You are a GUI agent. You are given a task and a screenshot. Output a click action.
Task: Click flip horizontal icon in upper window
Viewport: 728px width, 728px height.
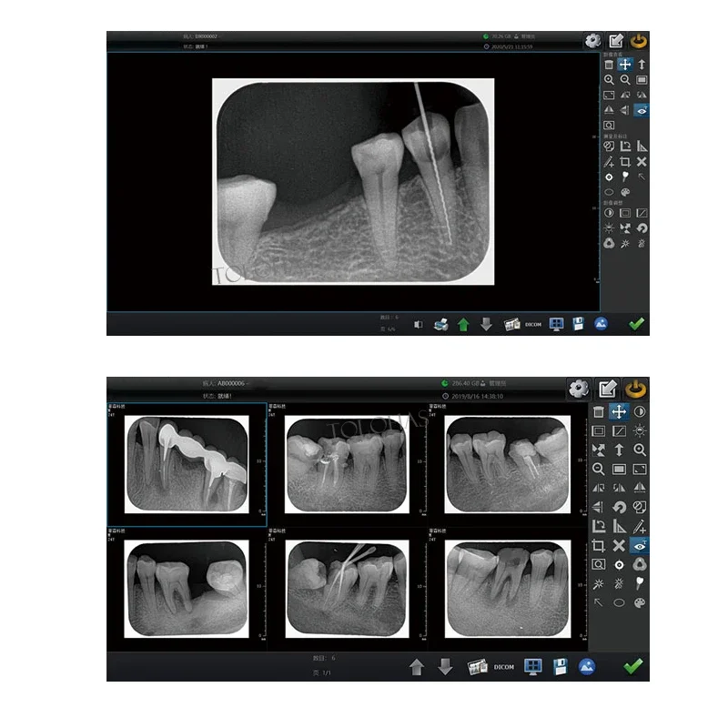(609, 110)
